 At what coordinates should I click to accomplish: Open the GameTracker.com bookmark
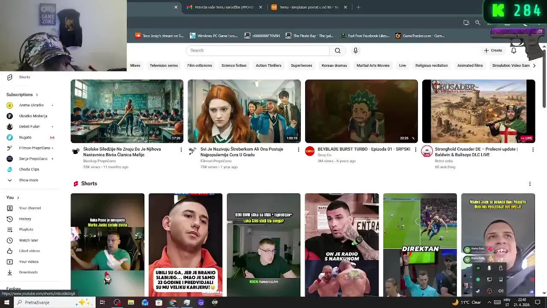(x=420, y=36)
